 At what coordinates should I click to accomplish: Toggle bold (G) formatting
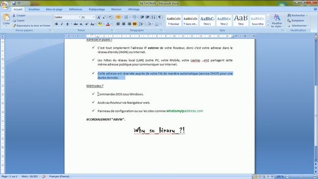click(x=57, y=24)
